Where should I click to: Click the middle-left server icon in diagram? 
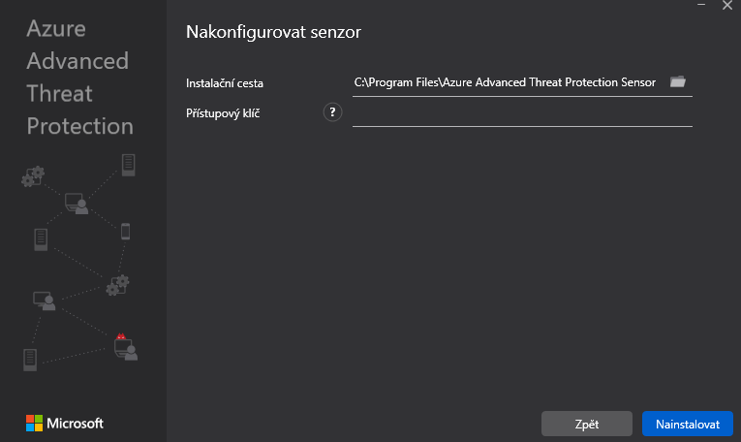coord(41,237)
